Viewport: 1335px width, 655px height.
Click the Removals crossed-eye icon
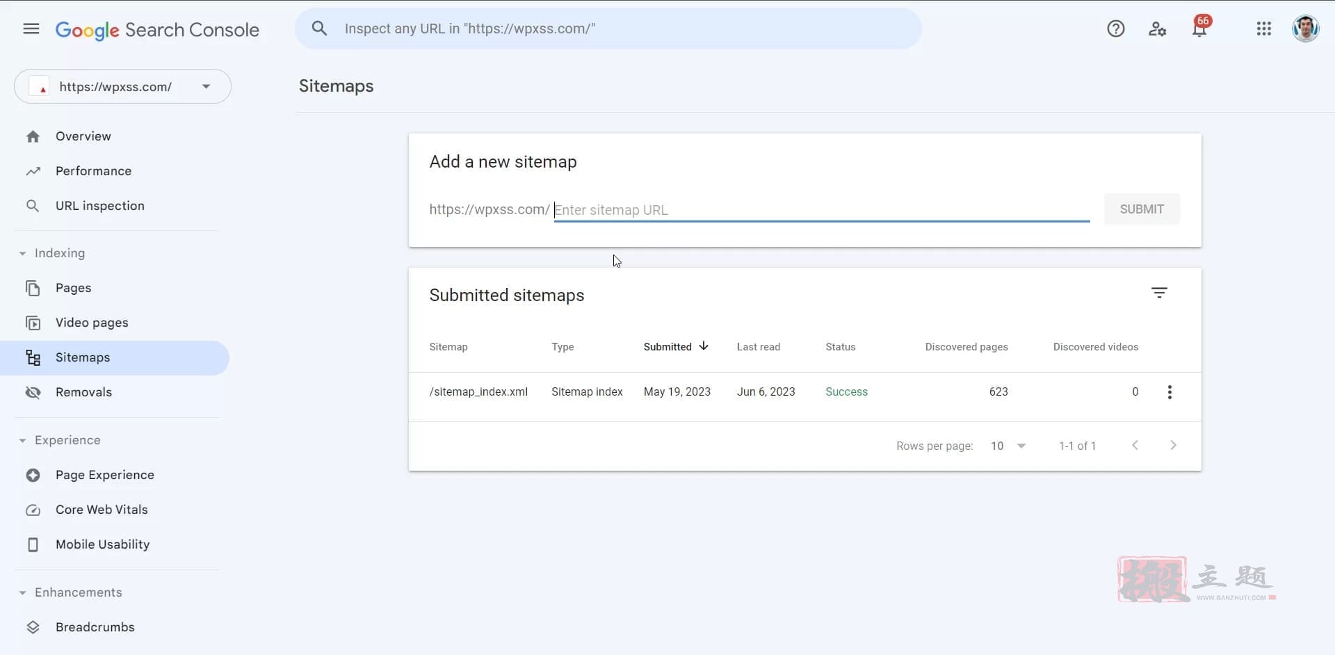[x=33, y=392]
